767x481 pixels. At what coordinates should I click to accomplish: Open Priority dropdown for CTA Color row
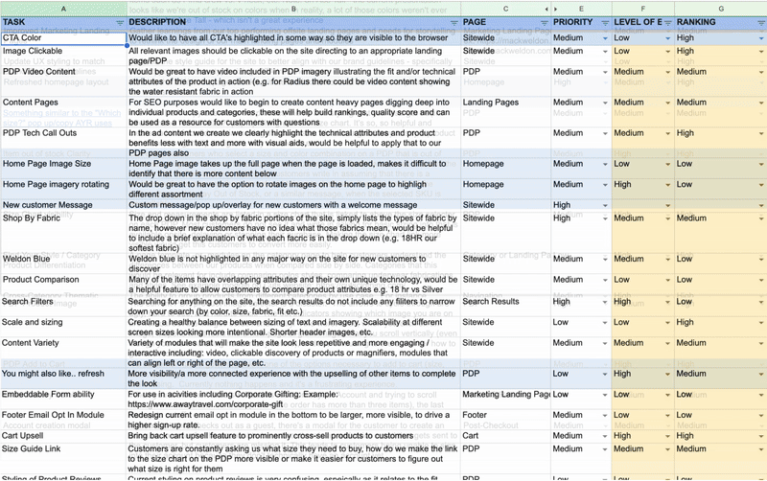605,38
